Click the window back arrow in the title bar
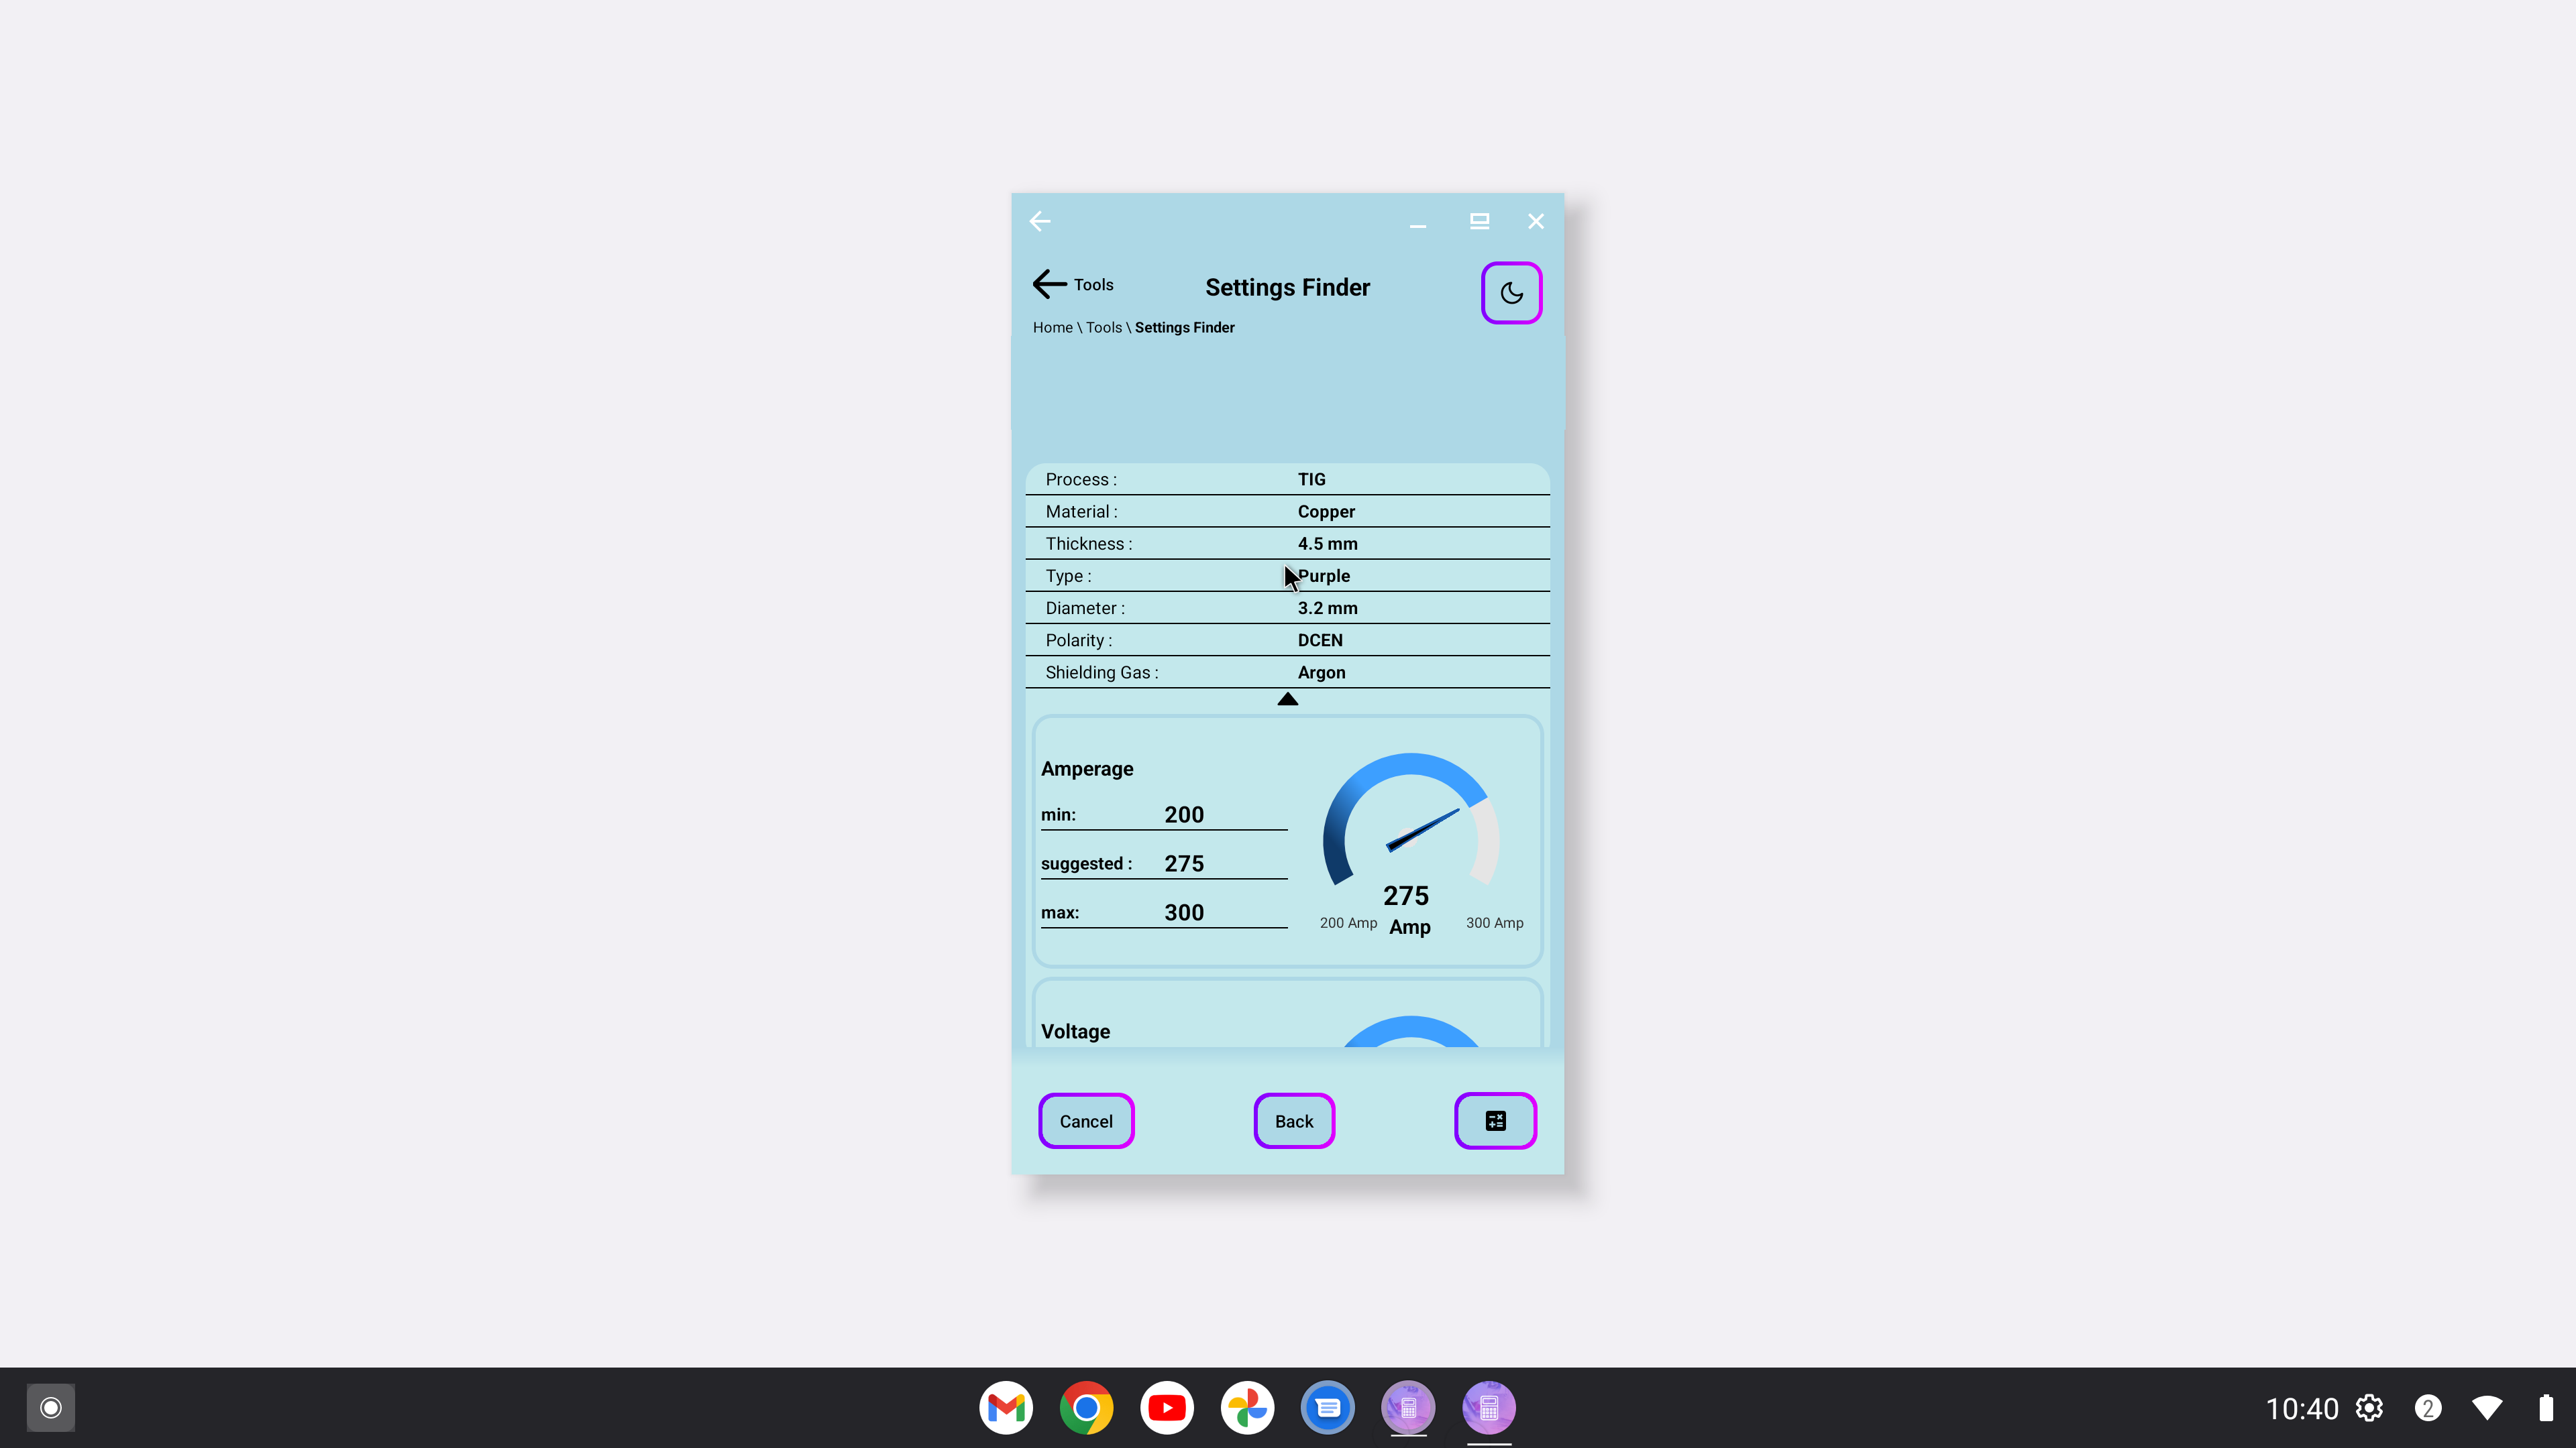This screenshot has width=2576, height=1448. [1040, 221]
